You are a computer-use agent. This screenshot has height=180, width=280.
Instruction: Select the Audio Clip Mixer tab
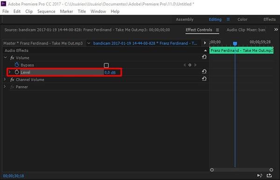246,30
